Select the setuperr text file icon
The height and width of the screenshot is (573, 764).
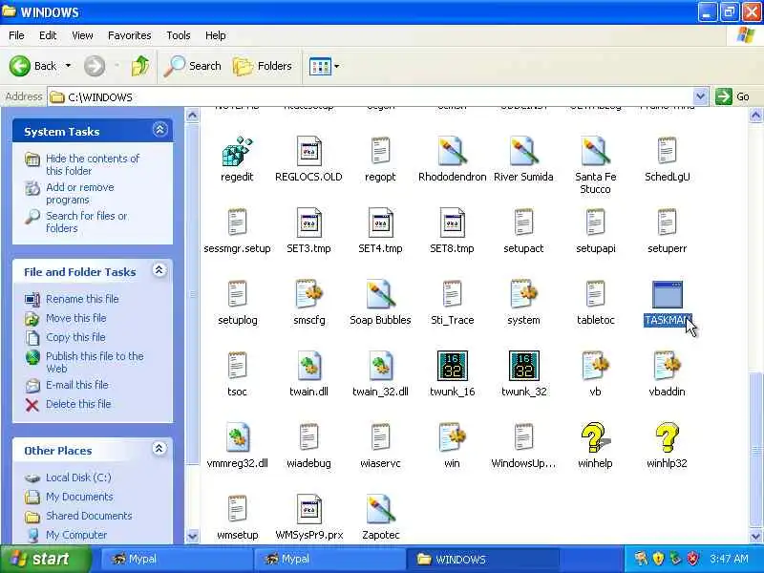pyautogui.click(x=667, y=223)
